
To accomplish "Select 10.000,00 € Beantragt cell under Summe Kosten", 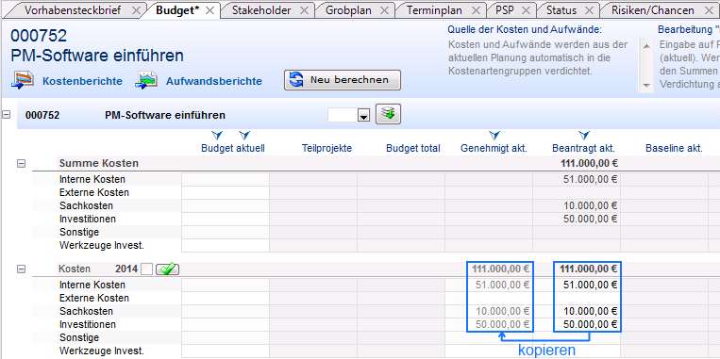I will [x=591, y=205].
